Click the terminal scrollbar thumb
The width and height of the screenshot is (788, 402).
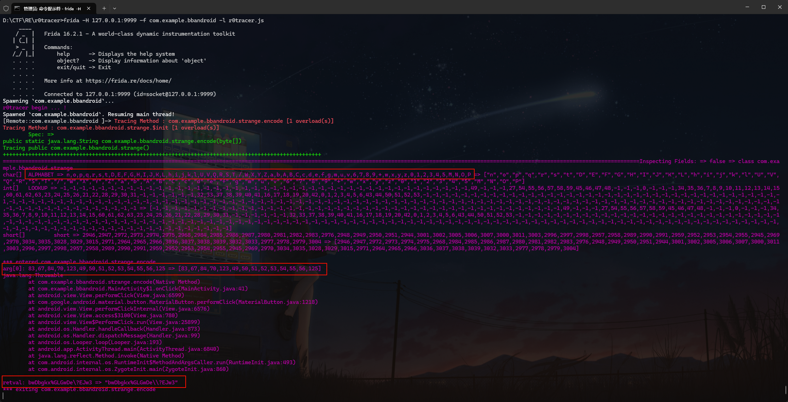[786, 390]
